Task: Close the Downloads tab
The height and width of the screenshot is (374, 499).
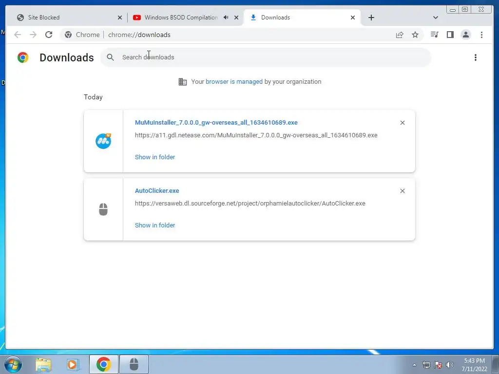Action: pos(353,18)
